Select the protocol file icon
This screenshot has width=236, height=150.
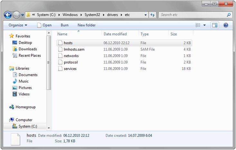(x=60, y=62)
